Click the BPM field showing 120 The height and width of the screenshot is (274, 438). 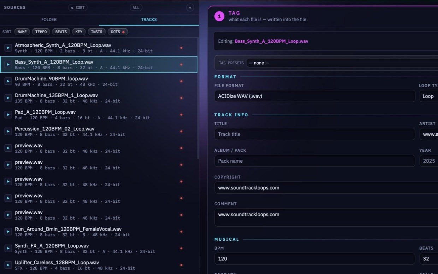pos(315,258)
